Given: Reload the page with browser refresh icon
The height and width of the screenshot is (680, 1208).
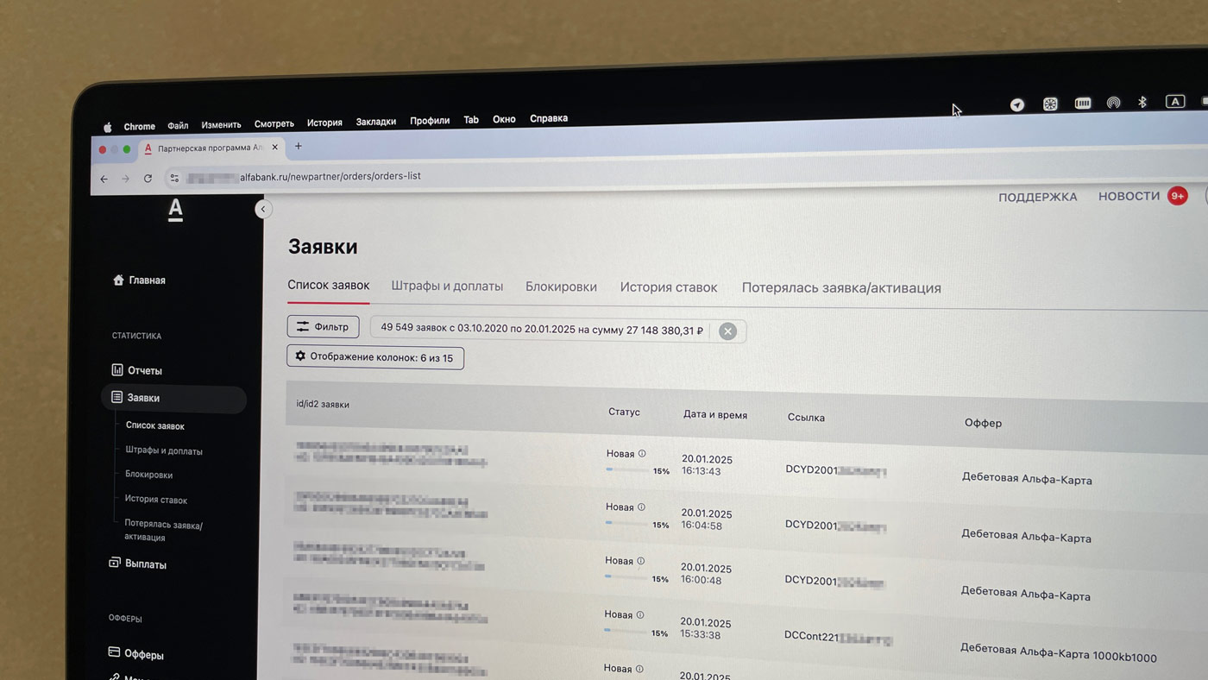Looking at the screenshot, I should (148, 179).
